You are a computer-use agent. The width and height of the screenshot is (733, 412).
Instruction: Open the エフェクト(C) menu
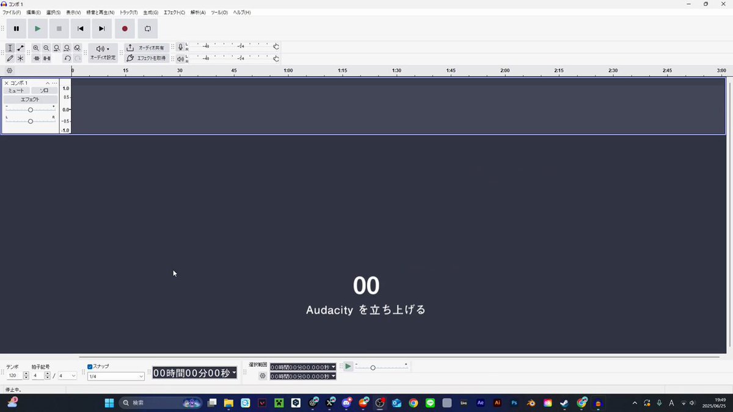[x=174, y=12]
